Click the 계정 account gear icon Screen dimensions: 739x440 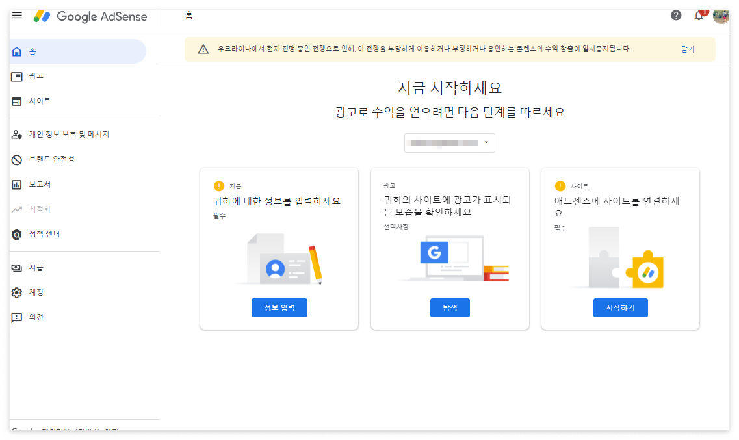17,292
